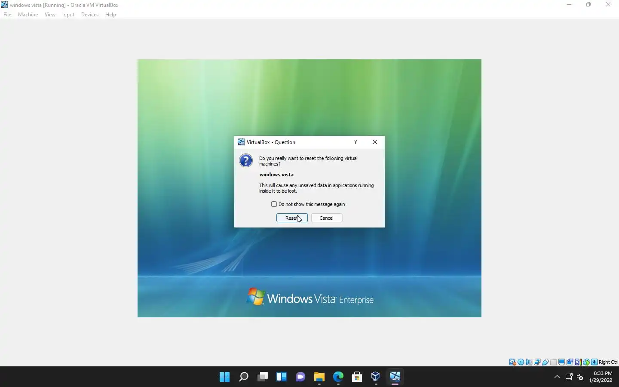Enable 'Do not show this message again'

click(x=274, y=204)
